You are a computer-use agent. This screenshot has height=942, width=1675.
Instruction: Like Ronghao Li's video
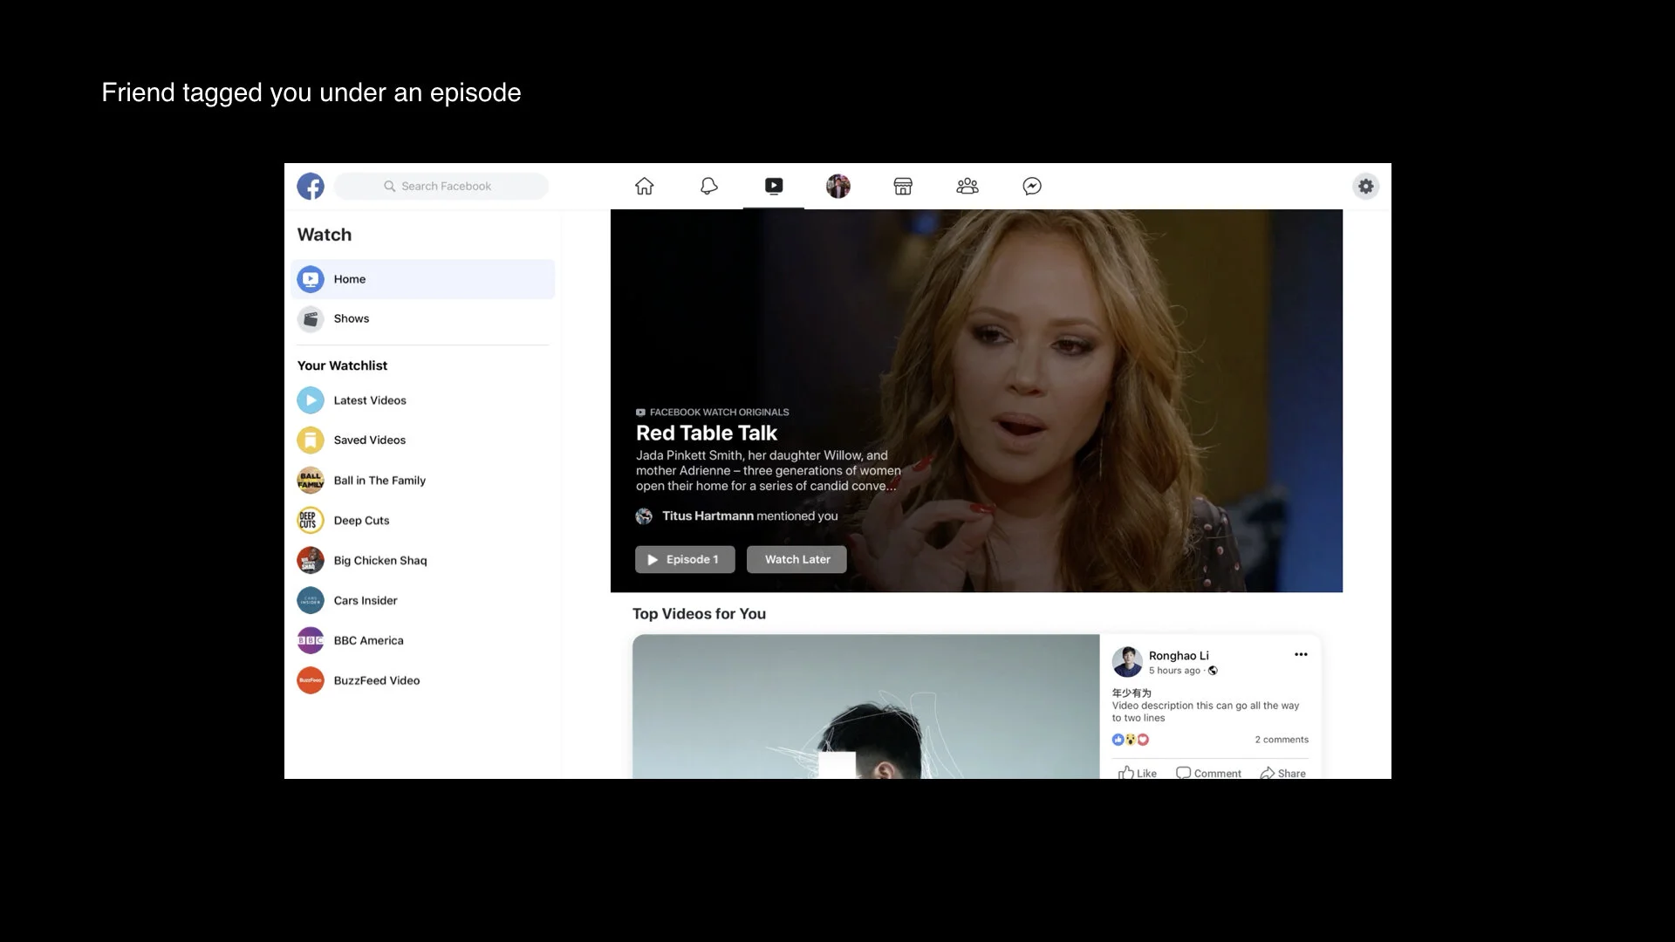[x=1137, y=773]
